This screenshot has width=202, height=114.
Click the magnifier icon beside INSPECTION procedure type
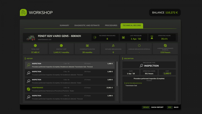(x=141, y=66)
